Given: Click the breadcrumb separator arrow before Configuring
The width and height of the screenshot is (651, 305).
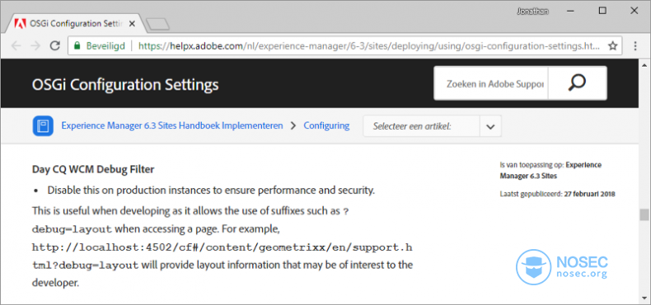Looking at the screenshot, I should 293,126.
